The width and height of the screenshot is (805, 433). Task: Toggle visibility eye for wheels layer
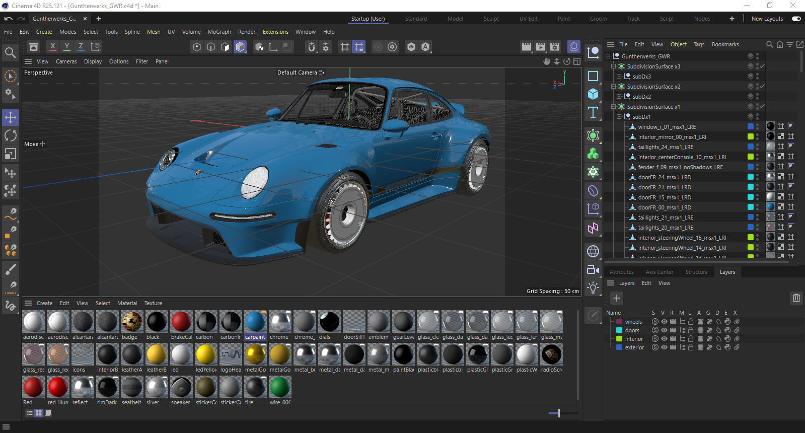click(x=664, y=322)
